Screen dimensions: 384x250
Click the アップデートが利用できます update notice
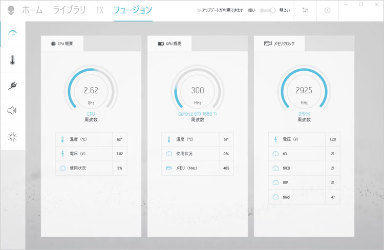point(220,10)
